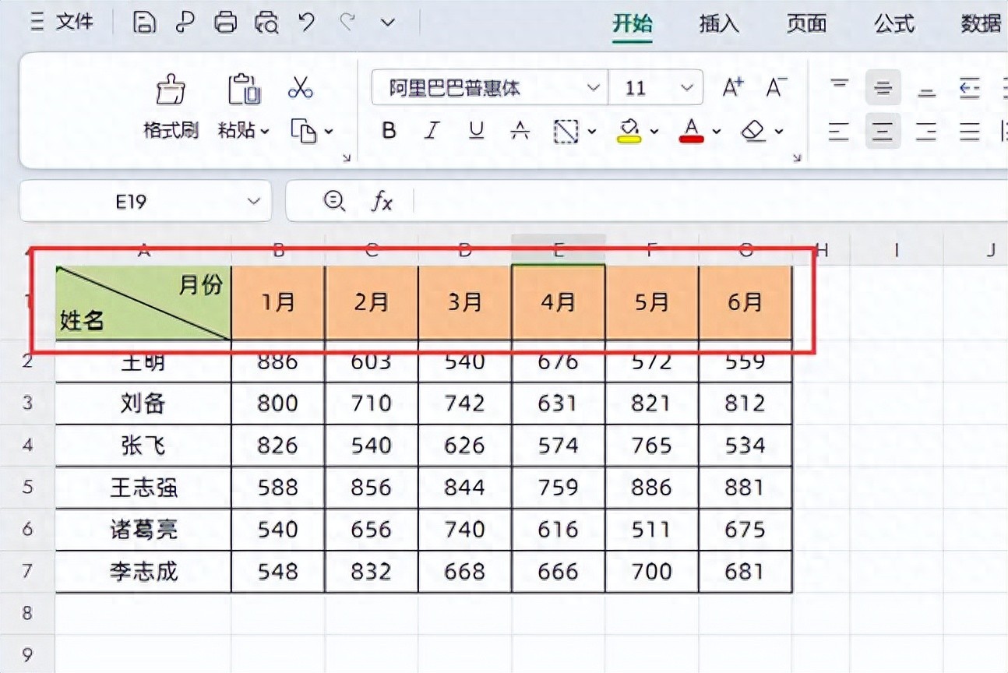Undo the last action
The image size is (1008, 673).
tap(306, 23)
